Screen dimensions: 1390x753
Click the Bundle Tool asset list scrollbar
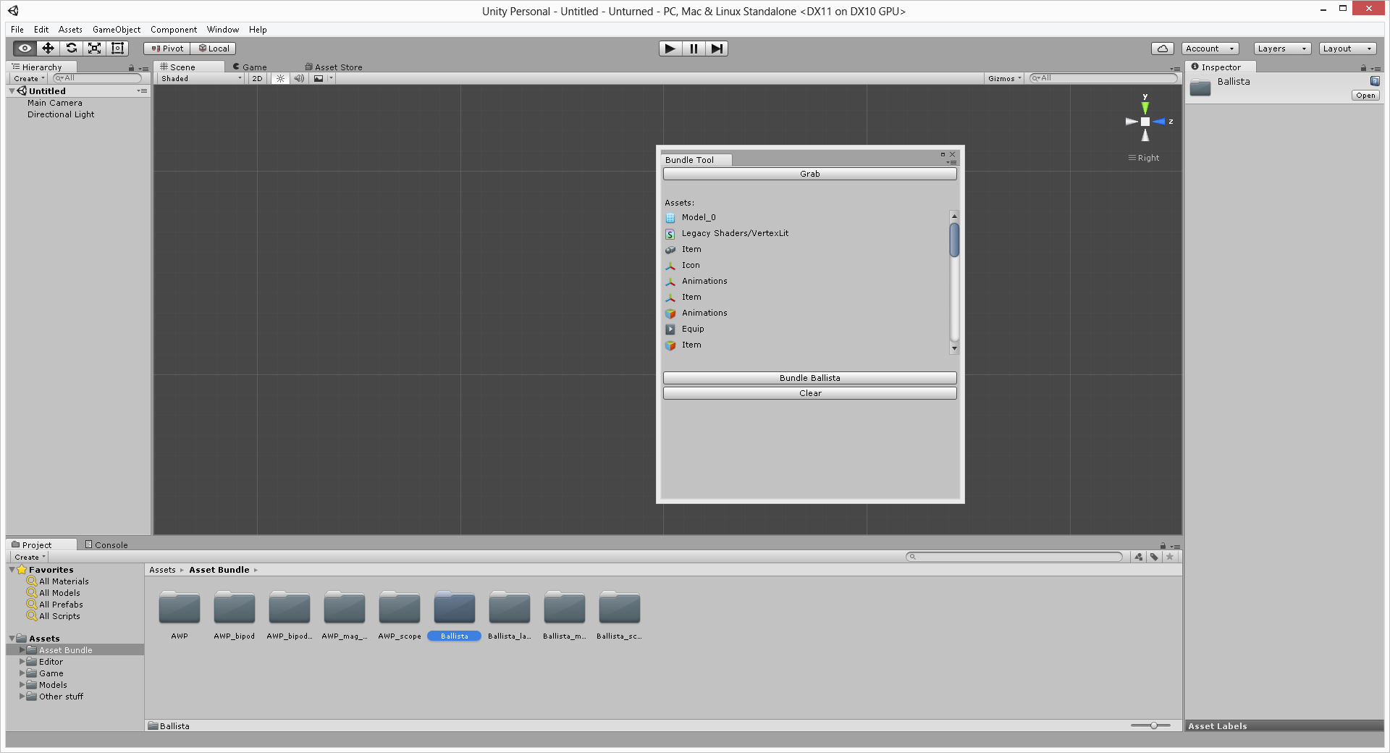pyautogui.click(x=954, y=240)
